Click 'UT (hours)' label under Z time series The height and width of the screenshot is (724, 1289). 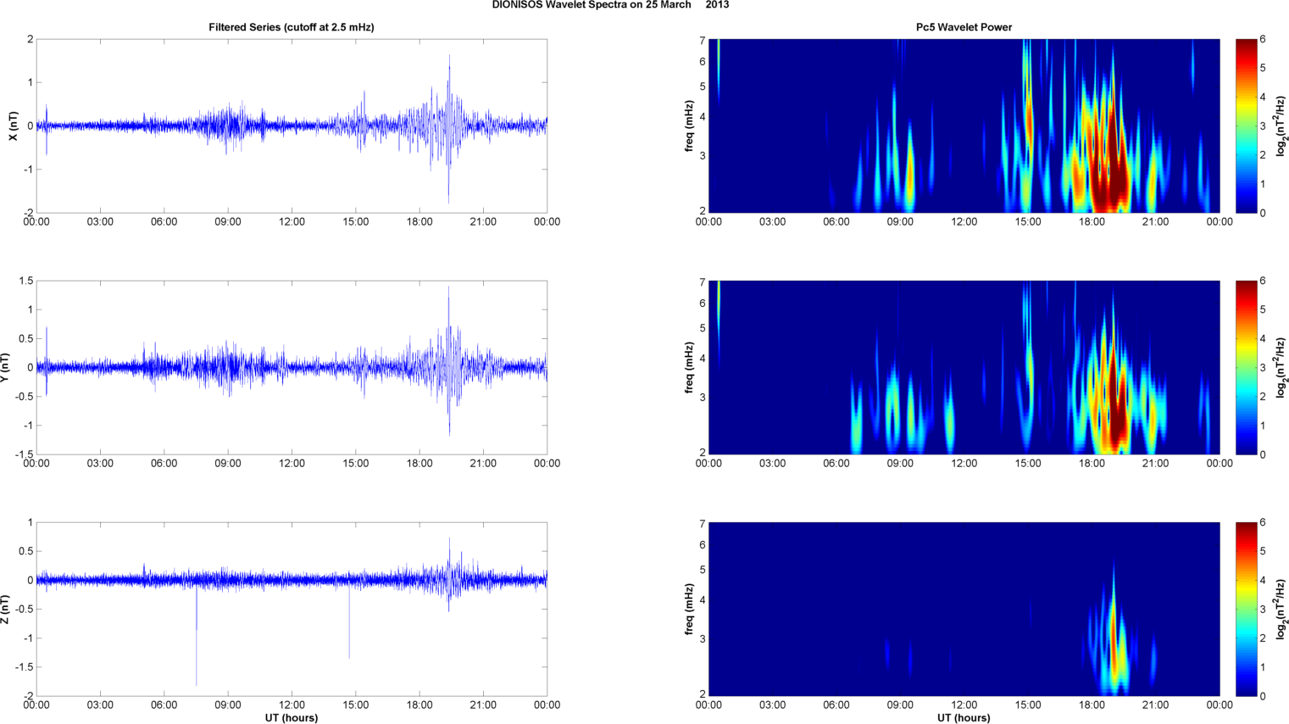pyautogui.click(x=292, y=718)
